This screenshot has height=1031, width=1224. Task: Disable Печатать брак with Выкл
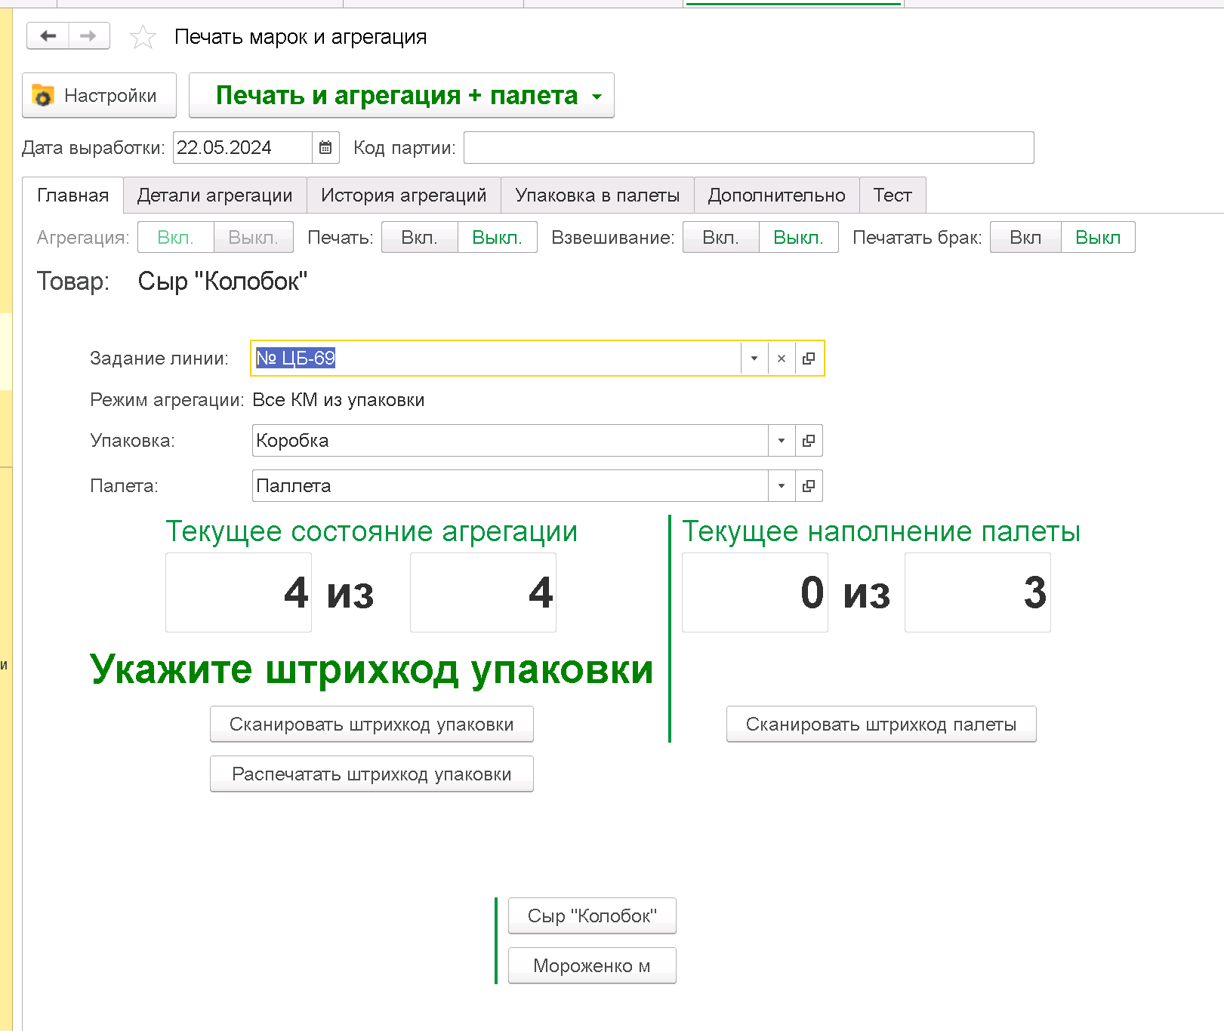pos(1098,238)
